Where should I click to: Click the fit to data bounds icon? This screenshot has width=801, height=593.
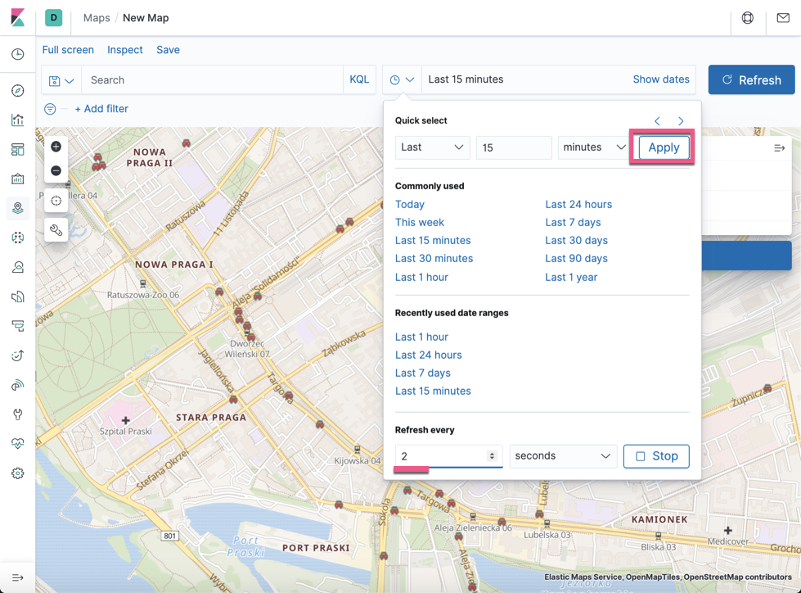pos(56,201)
